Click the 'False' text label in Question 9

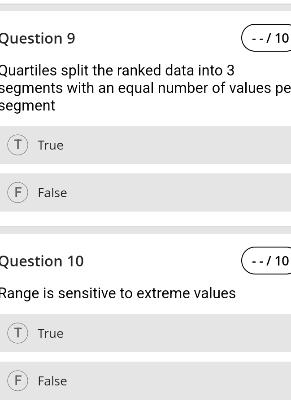click(x=52, y=193)
